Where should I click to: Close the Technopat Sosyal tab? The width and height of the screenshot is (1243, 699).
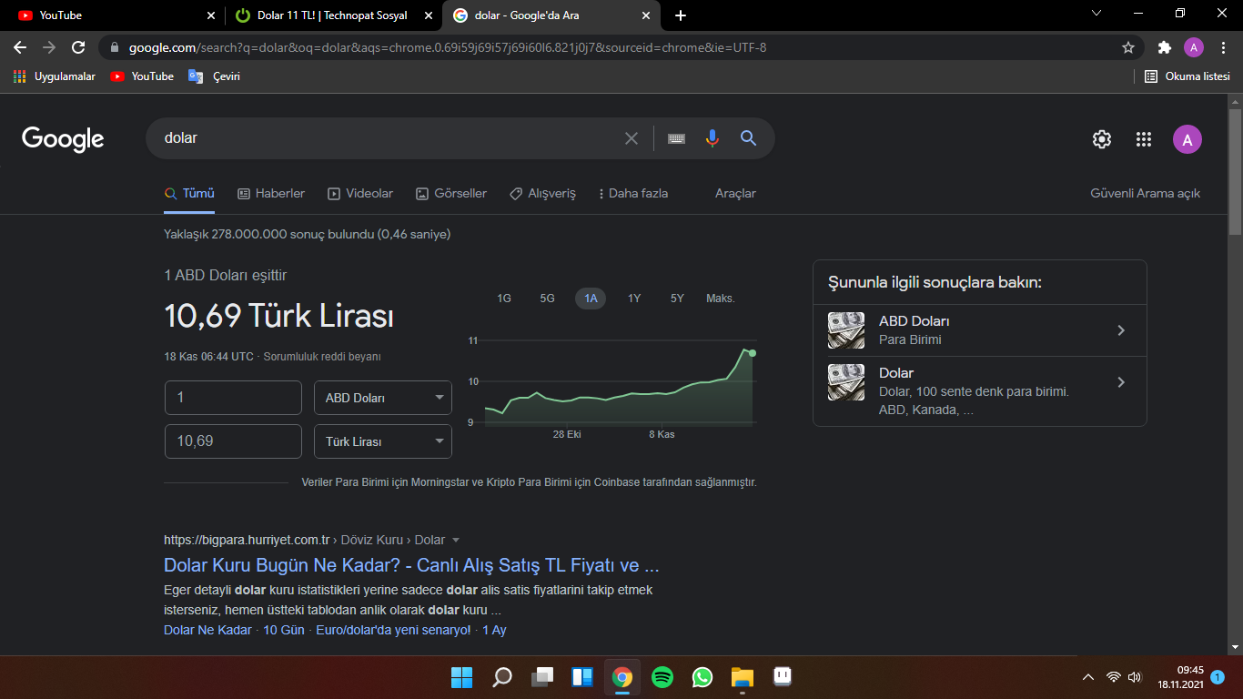coord(429,15)
